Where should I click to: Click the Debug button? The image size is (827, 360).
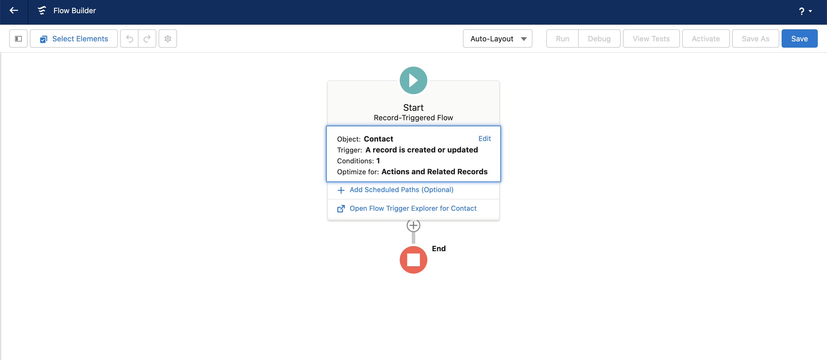pyautogui.click(x=599, y=39)
